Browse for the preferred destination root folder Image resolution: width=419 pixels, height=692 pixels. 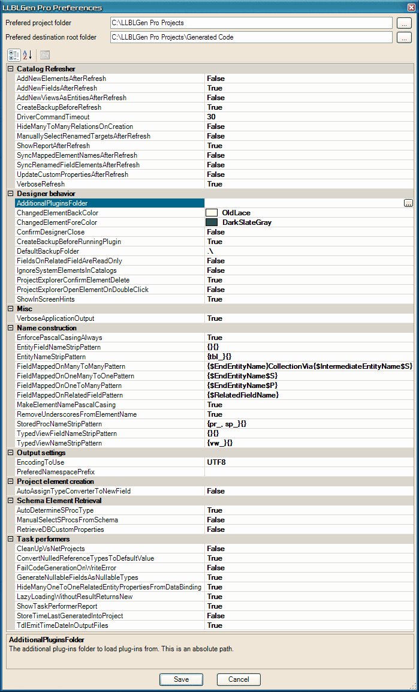pyautogui.click(x=404, y=38)
